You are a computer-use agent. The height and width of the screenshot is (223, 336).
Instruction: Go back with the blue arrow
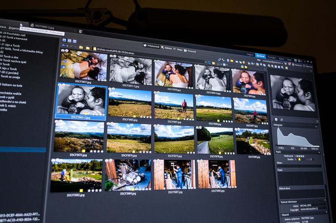63,45
